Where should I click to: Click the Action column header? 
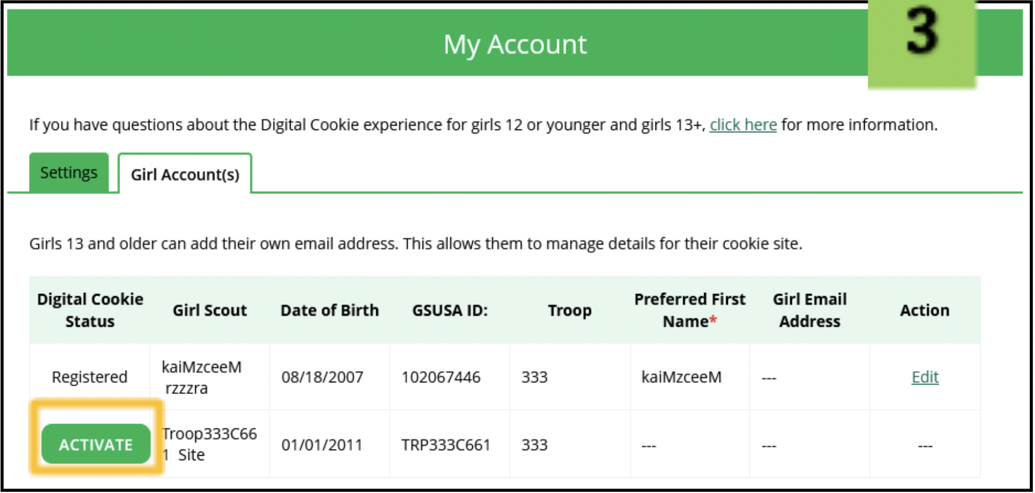925,310
